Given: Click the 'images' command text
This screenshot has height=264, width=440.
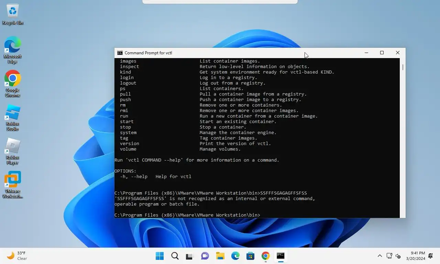Looking at the screenshot, I should (128, 61).
